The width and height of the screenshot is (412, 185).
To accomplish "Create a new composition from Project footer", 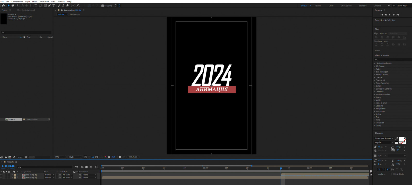I will tap(10, 157).
